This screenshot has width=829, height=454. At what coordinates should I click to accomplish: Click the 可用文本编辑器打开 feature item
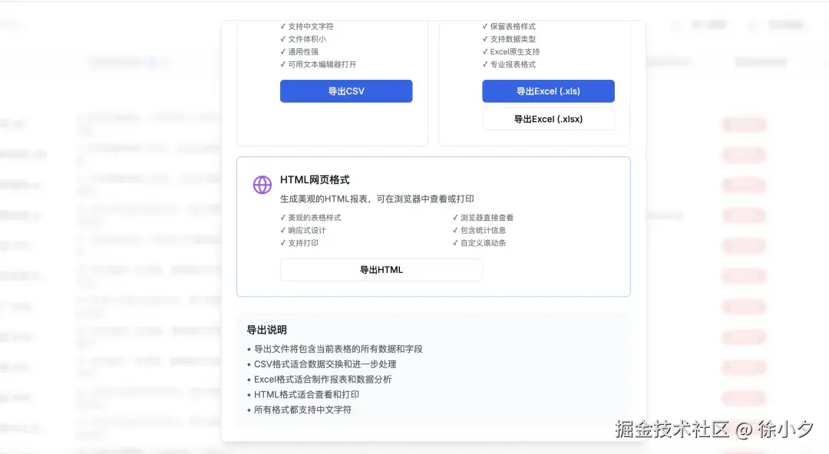click(x=318, y=64)
